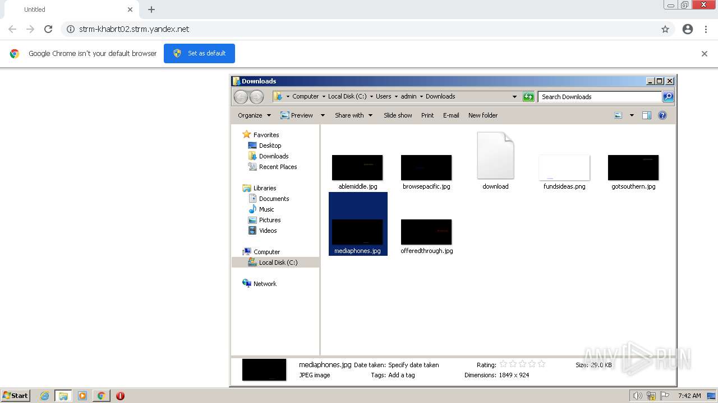Click Specify date taken in details pane
Image resolution: width=718 pixels, height=403 pixels.
point(413,365)
